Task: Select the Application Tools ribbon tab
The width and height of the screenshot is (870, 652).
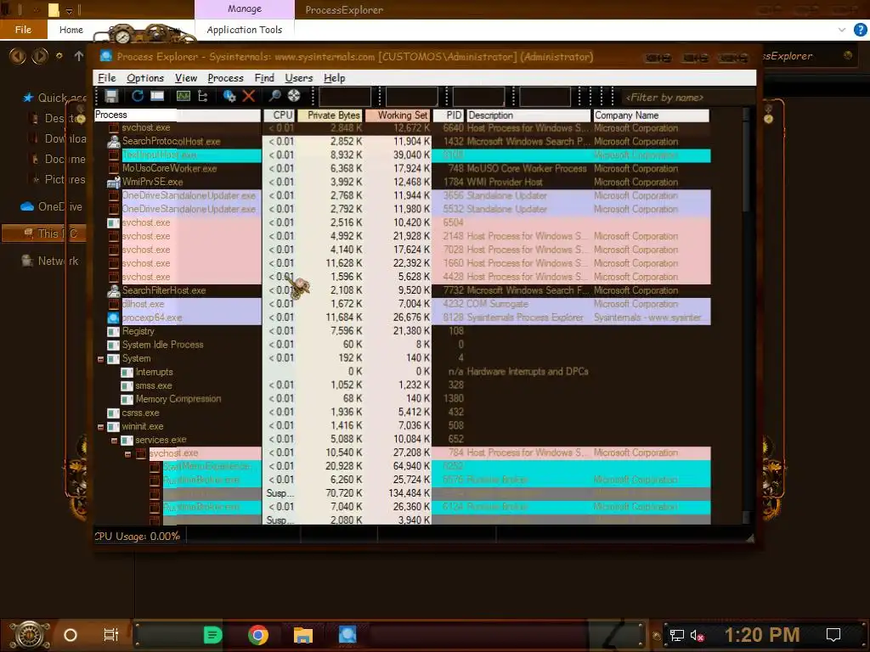Action: pos(244,30)
